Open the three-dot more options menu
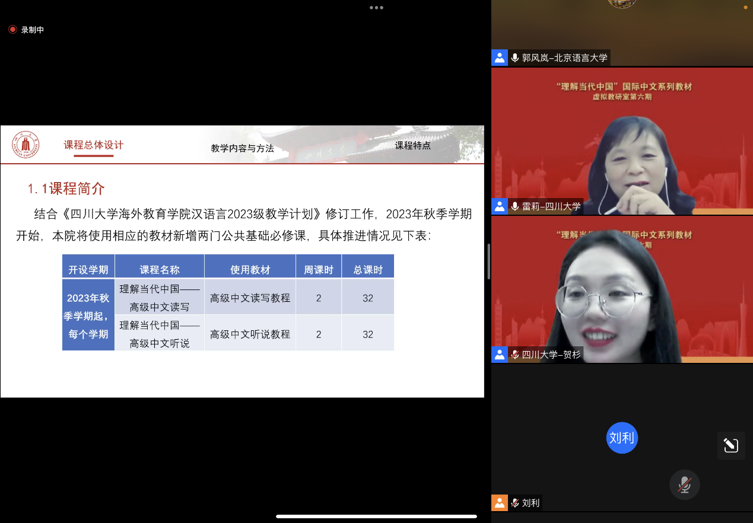The image size is (753, 523). point(376,8)
